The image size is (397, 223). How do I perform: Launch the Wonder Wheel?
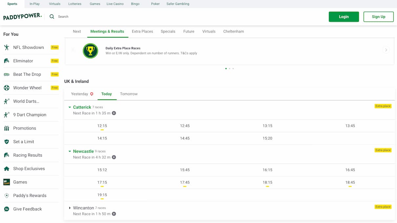27,88
